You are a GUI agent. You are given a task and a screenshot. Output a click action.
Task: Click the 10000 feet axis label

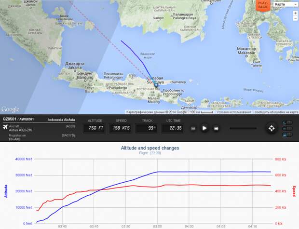tap(24, 207)
